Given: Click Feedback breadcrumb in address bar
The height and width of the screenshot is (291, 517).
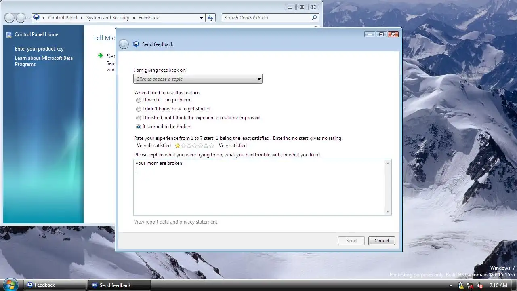Looking at the screenshot, I should [149, 18].
